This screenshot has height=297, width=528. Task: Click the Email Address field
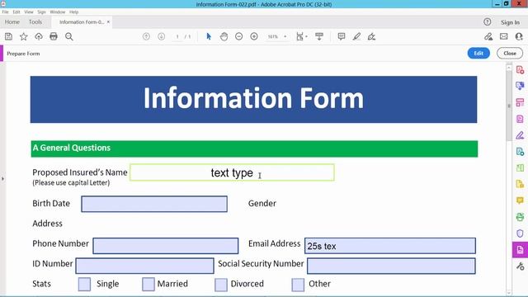(x=390, y=246)
